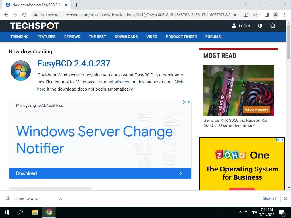Image resolution: width=291 pixels, height=218 pixels.
Task: Open the FEATURES menu item
Action: click(x=46, y=37)
